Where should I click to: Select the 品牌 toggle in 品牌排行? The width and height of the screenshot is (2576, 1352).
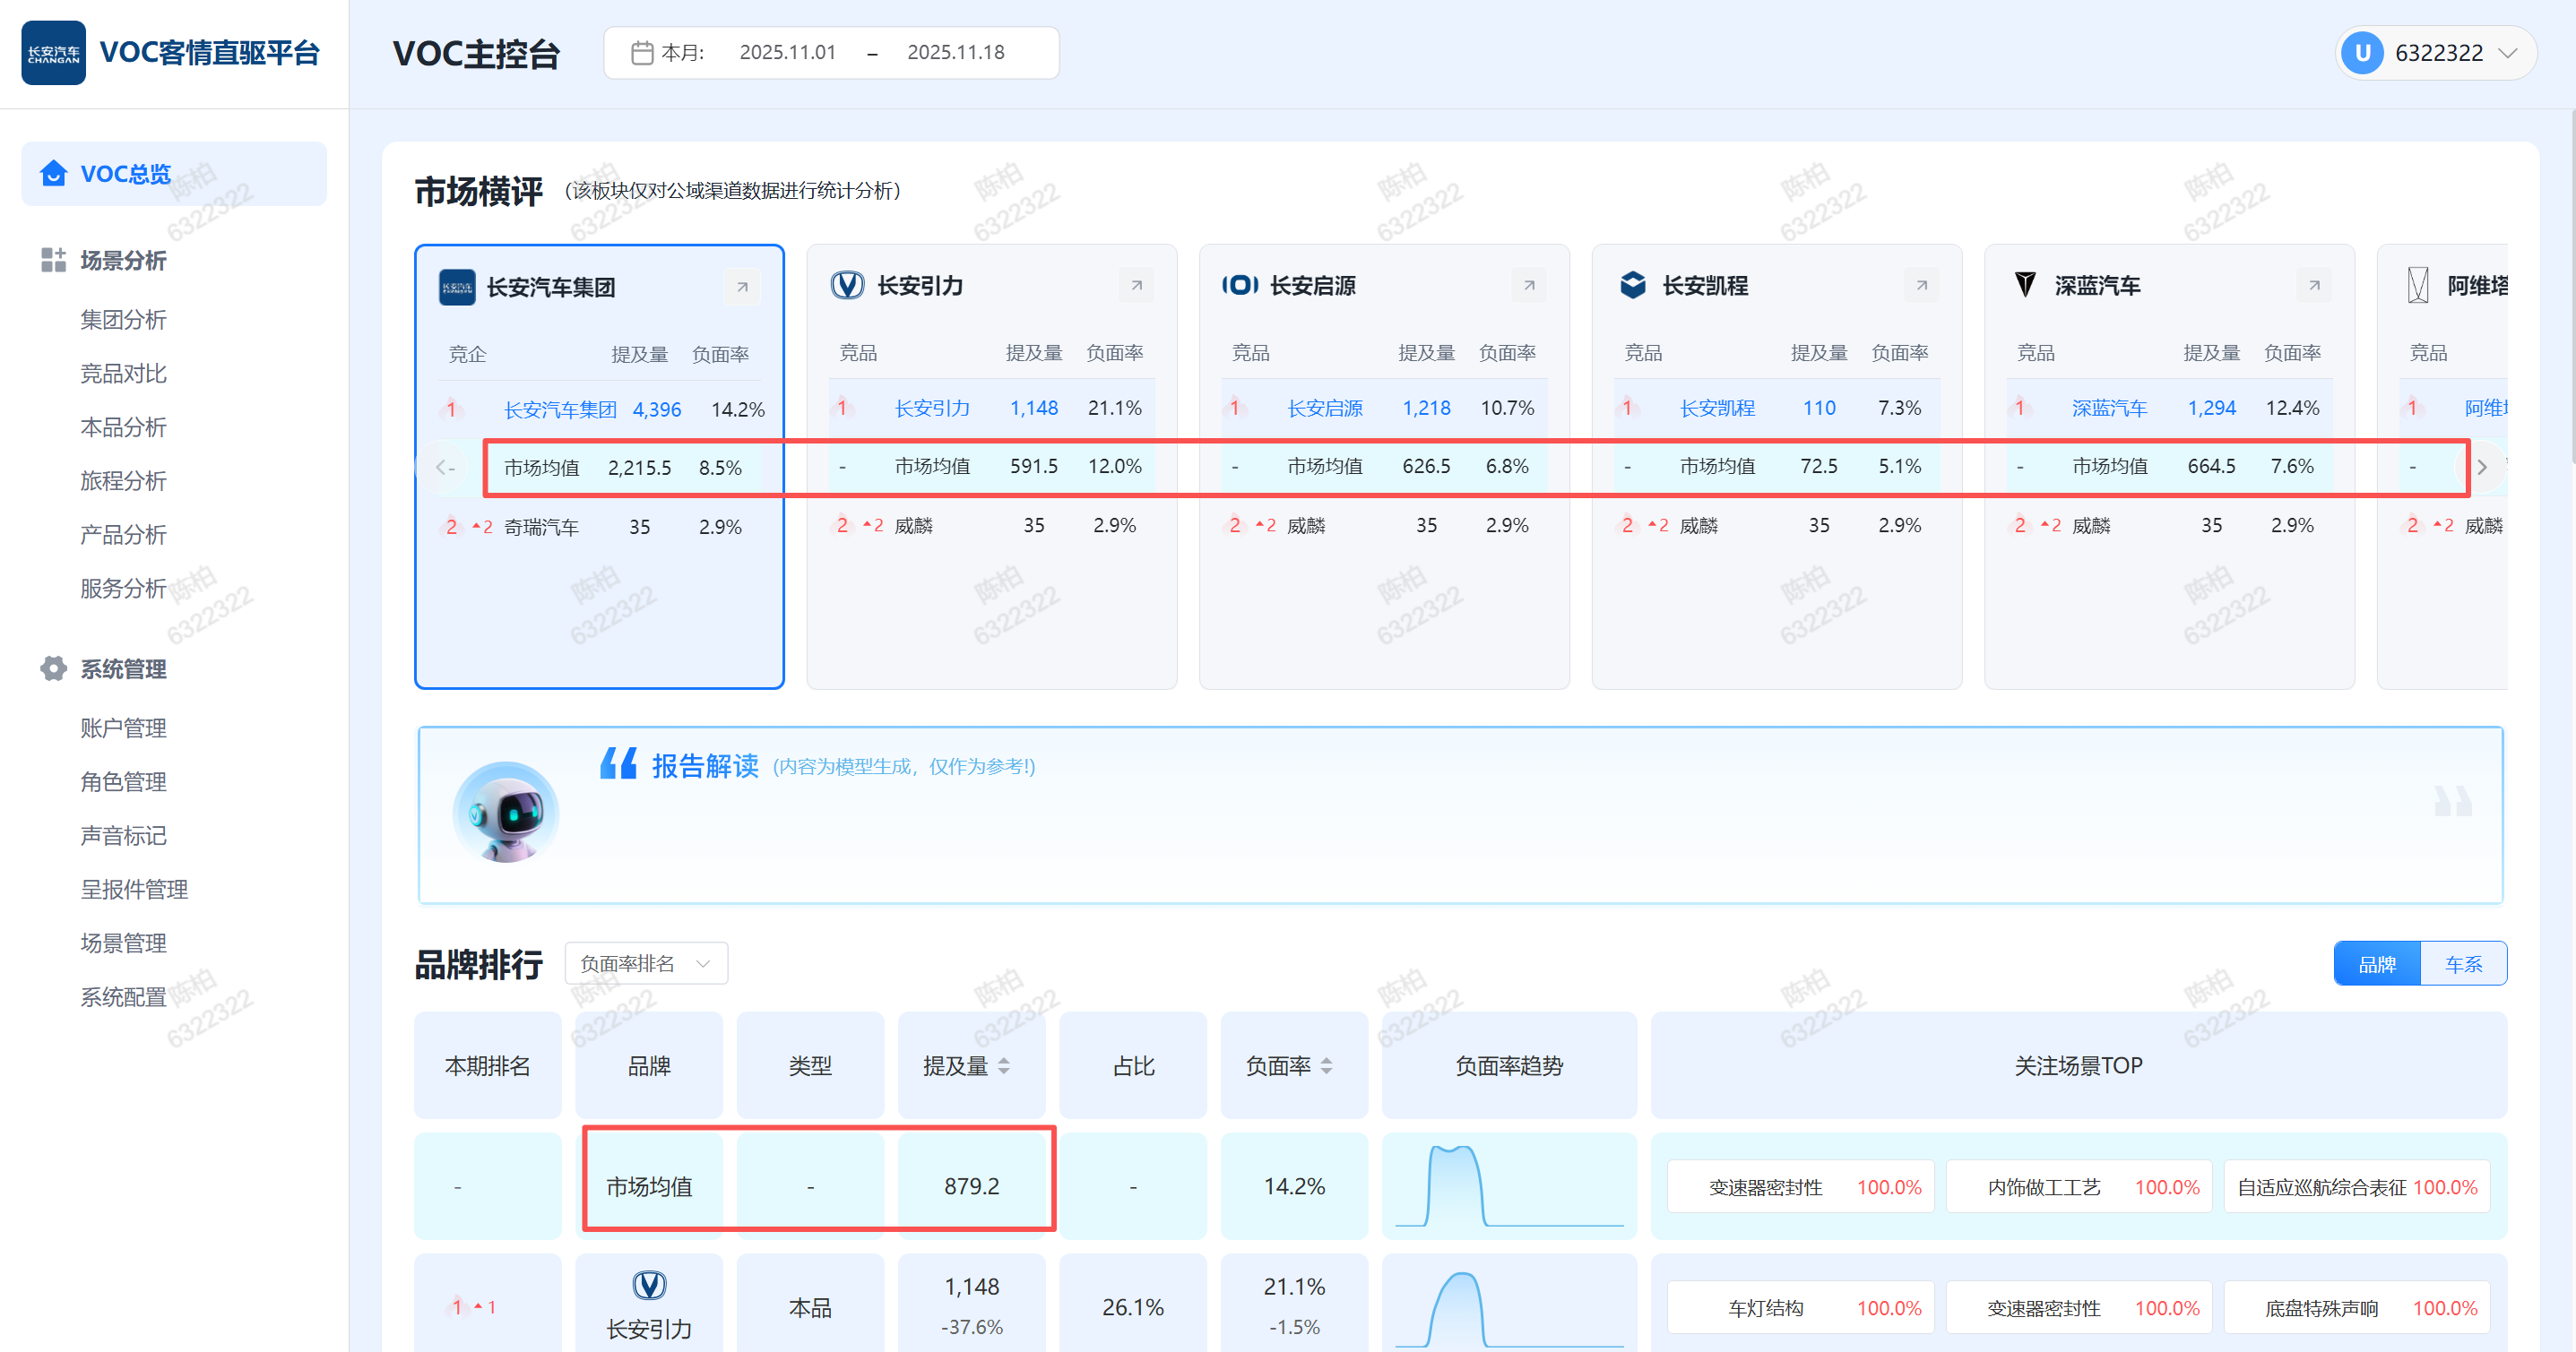click(2376, 963)
